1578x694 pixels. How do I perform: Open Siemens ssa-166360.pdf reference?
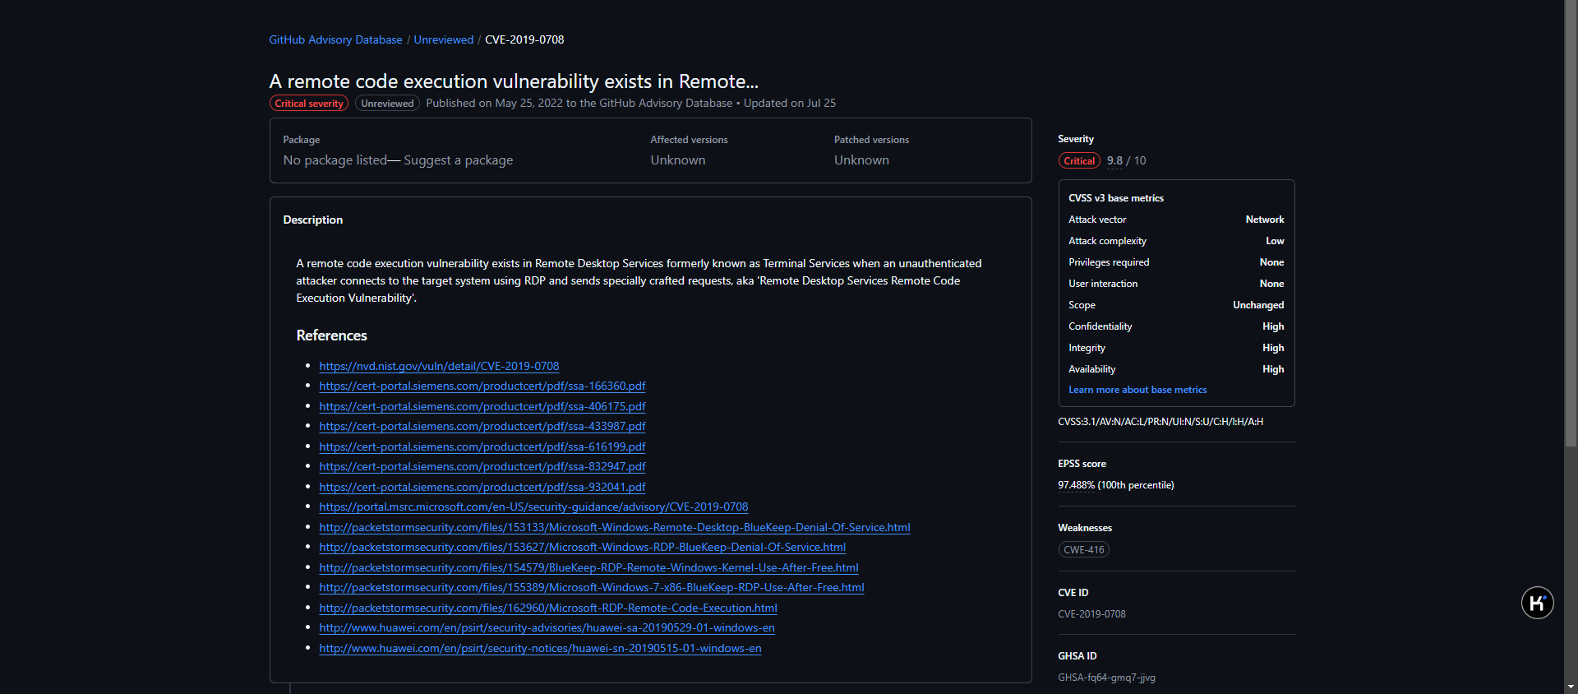482,386
